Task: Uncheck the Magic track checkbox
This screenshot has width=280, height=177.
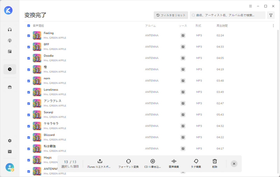Action: pyautogui.click(x=29, y=160)
